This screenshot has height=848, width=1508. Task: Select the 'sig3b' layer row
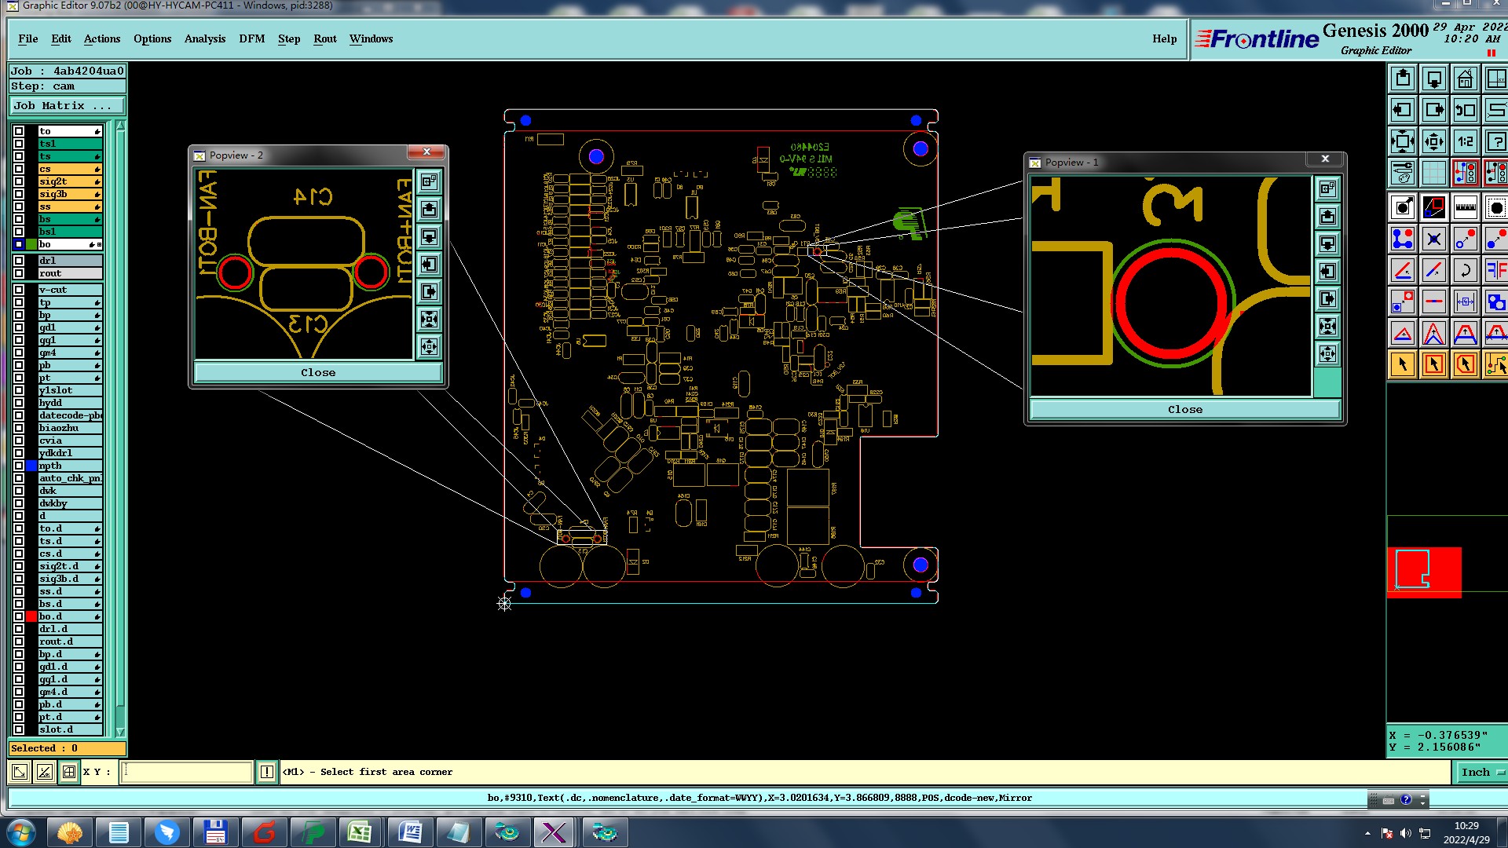70,194
